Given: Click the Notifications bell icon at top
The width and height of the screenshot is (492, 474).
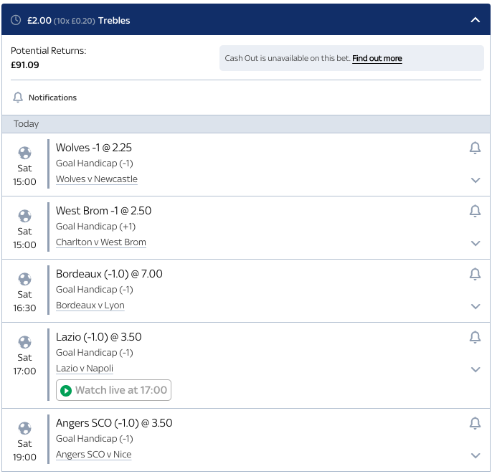Looking at the screenshot, I should (x=18, y=98).
